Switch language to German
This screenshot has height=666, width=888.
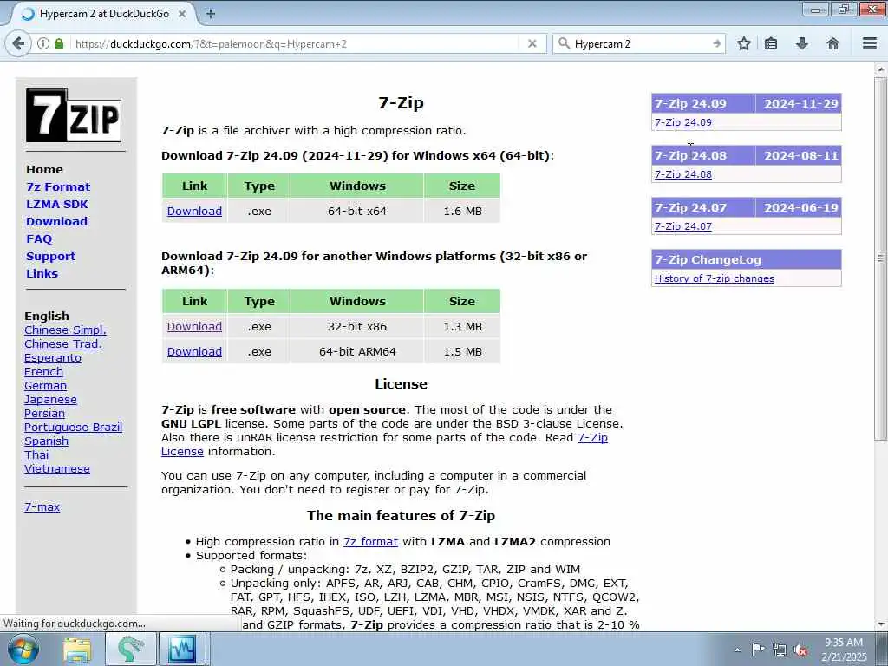(45, 386)
